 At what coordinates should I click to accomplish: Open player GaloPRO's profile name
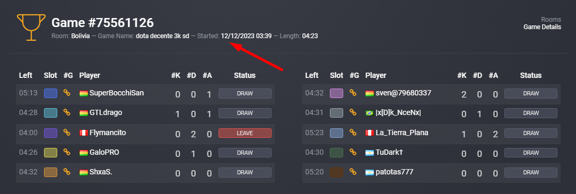[104, 153]
